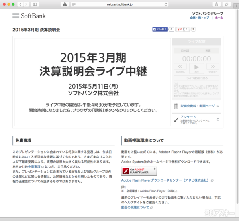Click the warning triangle toolbar icon
The width and height of the screenshot is (239, 221).
click(x=65, y=4)
